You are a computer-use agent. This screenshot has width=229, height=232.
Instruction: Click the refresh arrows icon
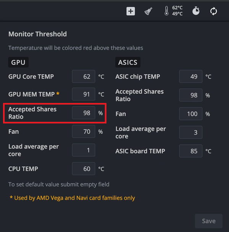pos(214,11)
